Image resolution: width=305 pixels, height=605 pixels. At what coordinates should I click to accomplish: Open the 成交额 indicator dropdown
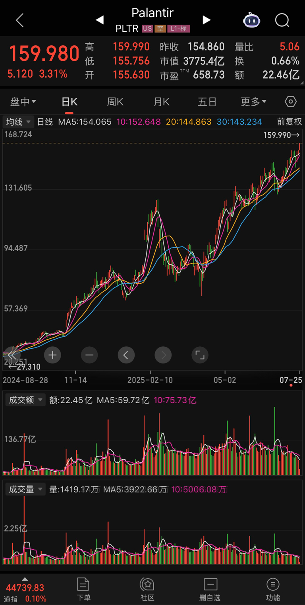pyautogui.click(x=25, y=400)
